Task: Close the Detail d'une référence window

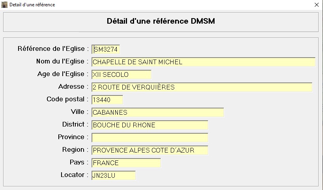Action: [x=317, y=5]
